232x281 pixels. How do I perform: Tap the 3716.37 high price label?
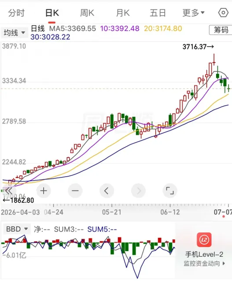tap(198, 47)
